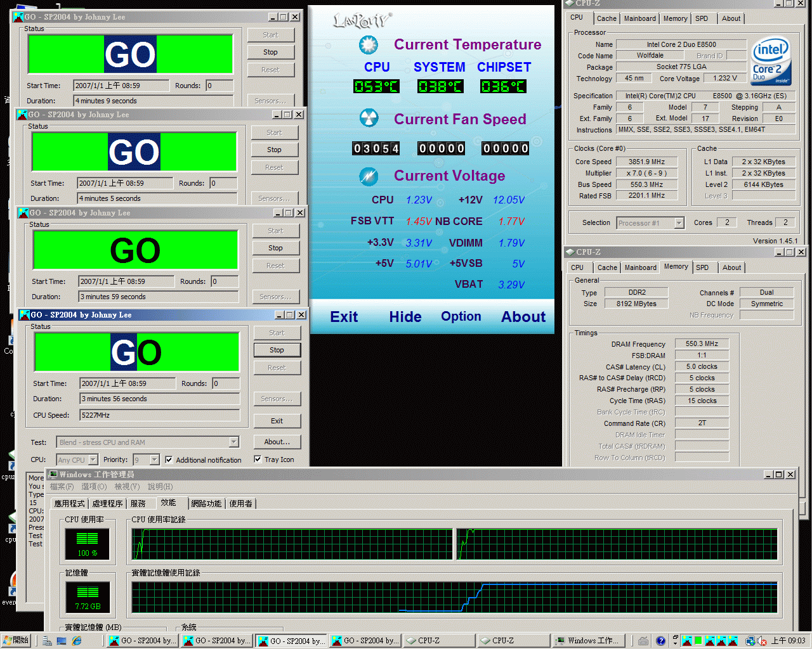
Task: Open the About tab in the lower CPU-Z window
Action: click(x=731, y=267)
